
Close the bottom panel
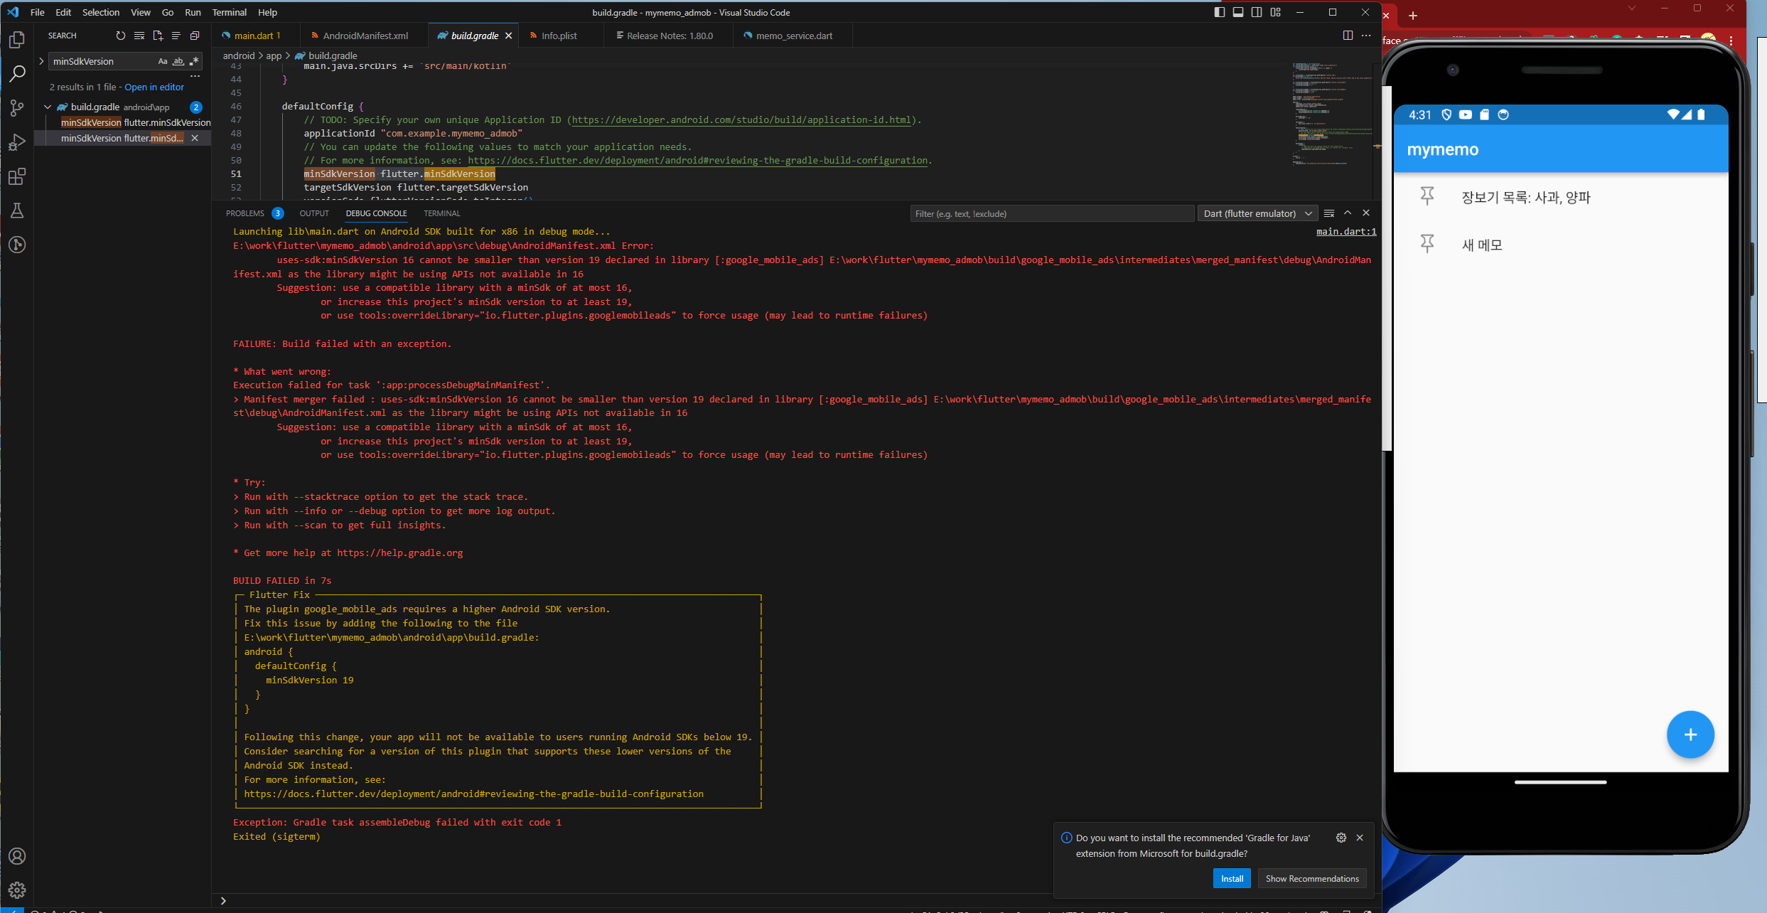pos(1366,213)
